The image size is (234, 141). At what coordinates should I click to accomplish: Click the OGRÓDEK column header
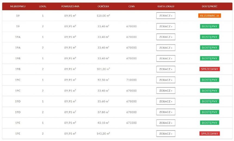(103, 7)
